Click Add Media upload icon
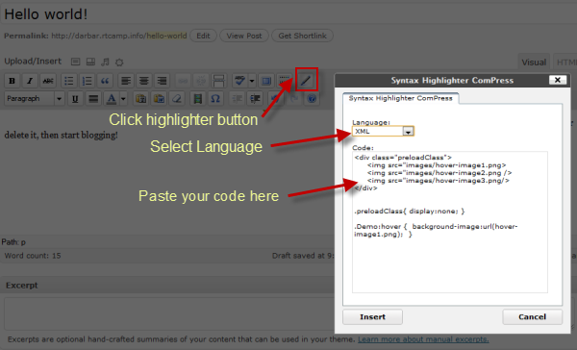Image resolution: width=577 pixels, height=350 pixels. point(119,62)
